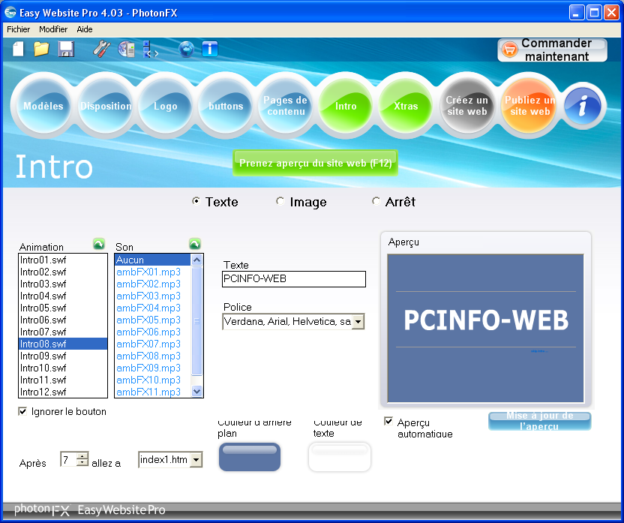Toggle Aperçu automatique checkbox
The height and width of the screenshot is (523, 624).
pos(388,421)
